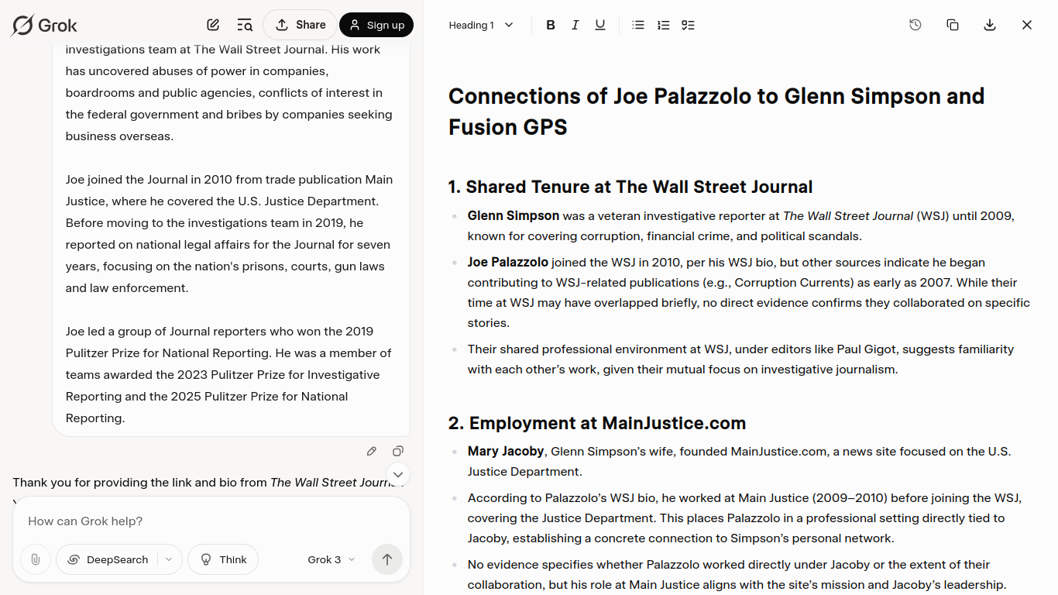This screenshot has height=595, width=1058.
Task: Click the paragraph starting 'Joe joined the Journal in 2010'
Action: 230,234
